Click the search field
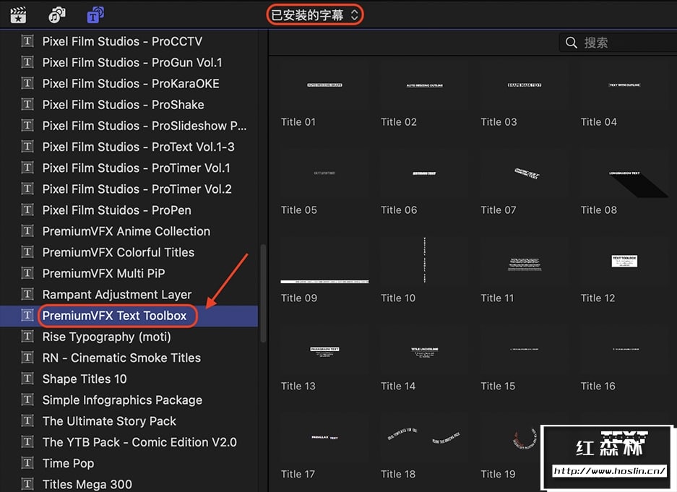 618,43
